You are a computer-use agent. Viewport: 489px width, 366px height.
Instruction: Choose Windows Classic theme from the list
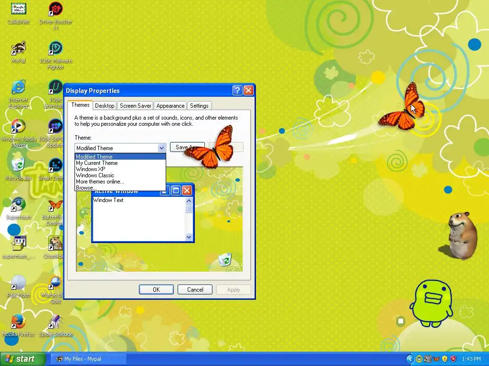(x=120, y=175)
